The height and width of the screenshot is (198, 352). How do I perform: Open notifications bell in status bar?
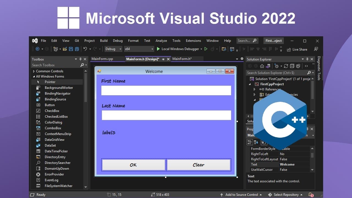pyautogui.click(x=311, y=195)
